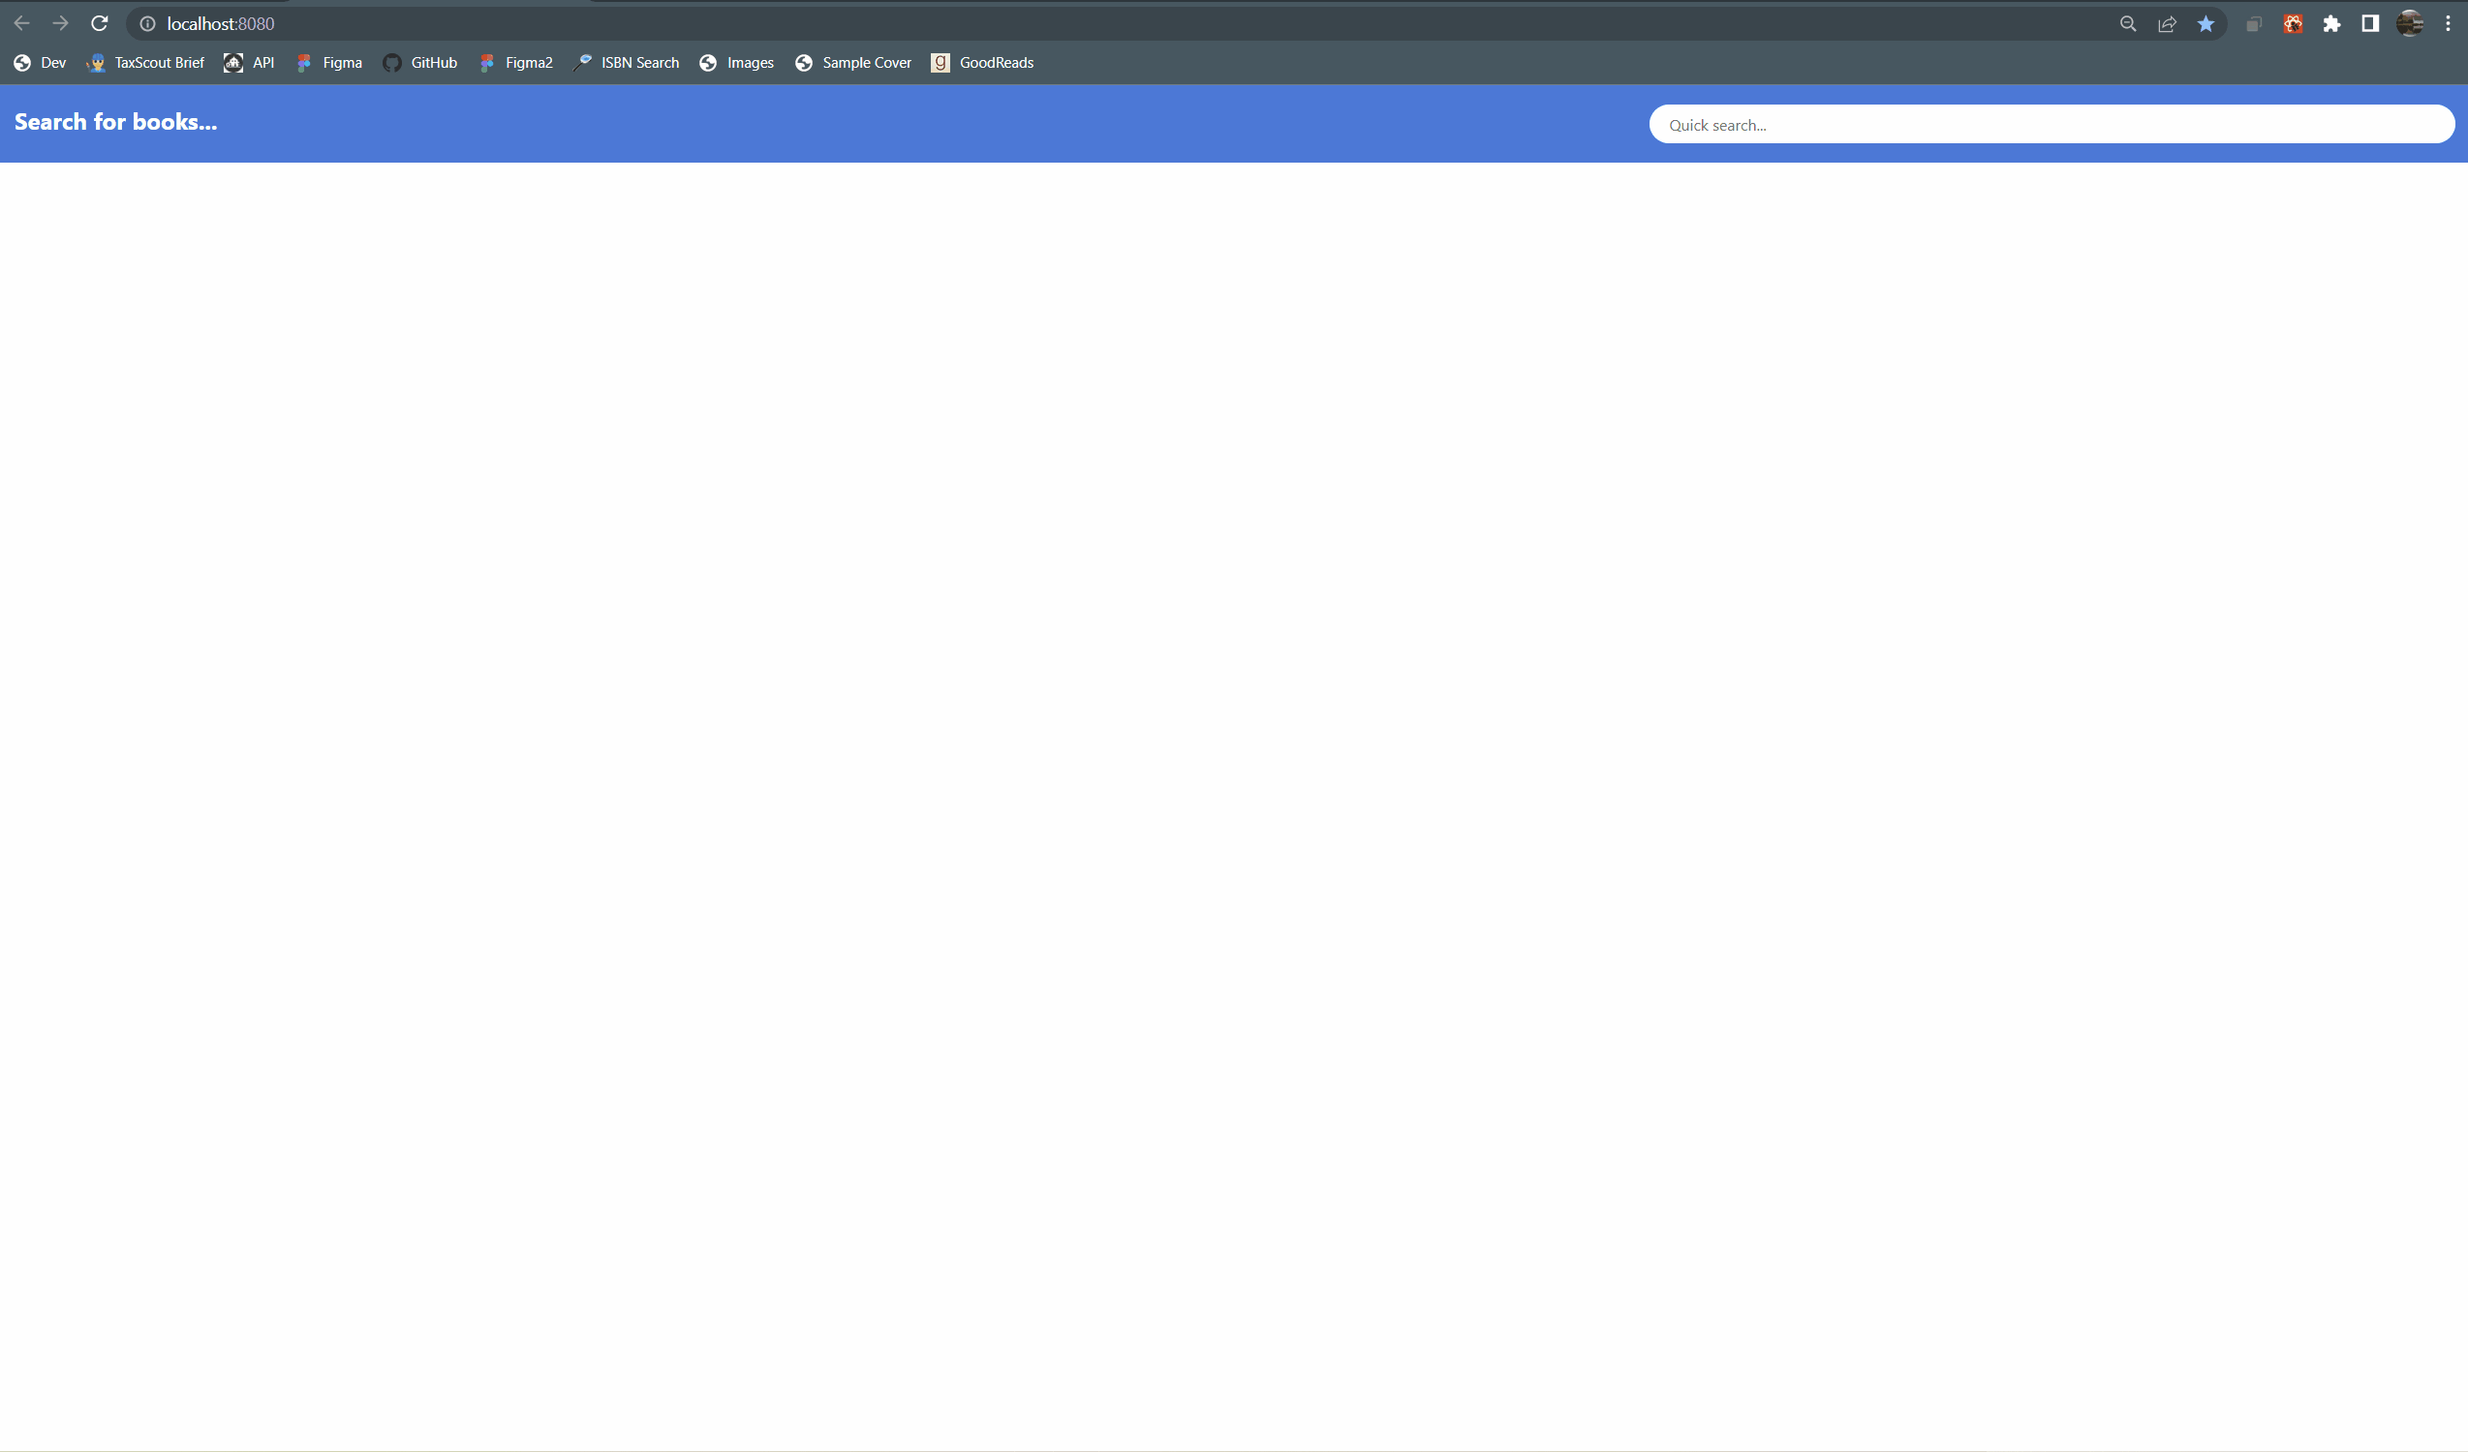The width and height of the screenshot is (2468, 1452).
Task: Click the share page icon
Action: [2167, 23]
